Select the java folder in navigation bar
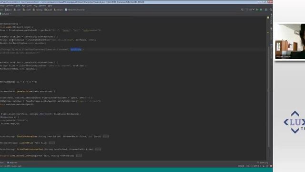 tap(9, 10)
